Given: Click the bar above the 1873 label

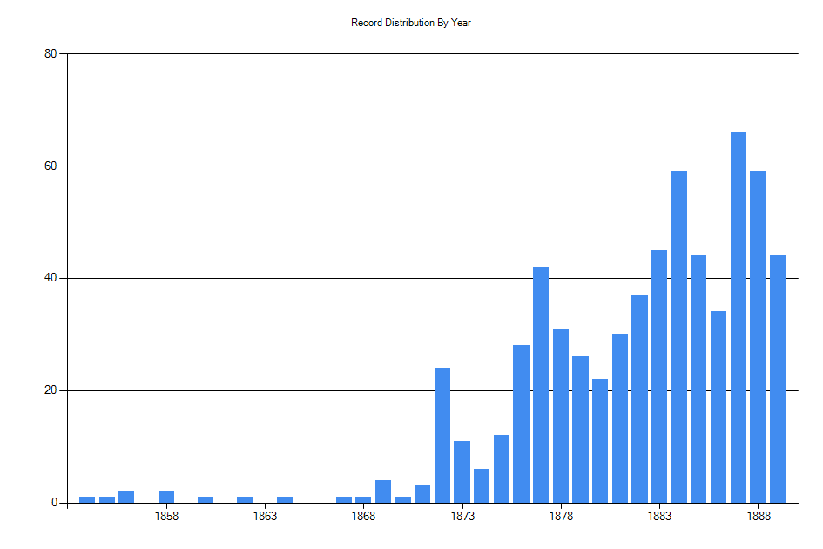Looking at the screenshot, I should pyautogui.click(x=462, y=471).
